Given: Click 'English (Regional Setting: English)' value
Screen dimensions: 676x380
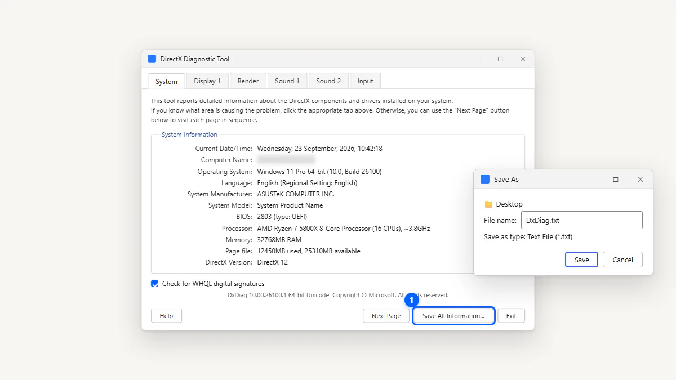Looking at the screenshot, I should point(307,183).
